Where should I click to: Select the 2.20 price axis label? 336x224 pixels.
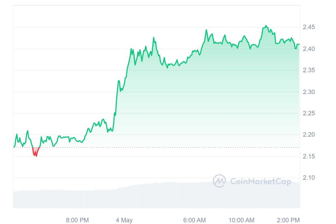309,135
